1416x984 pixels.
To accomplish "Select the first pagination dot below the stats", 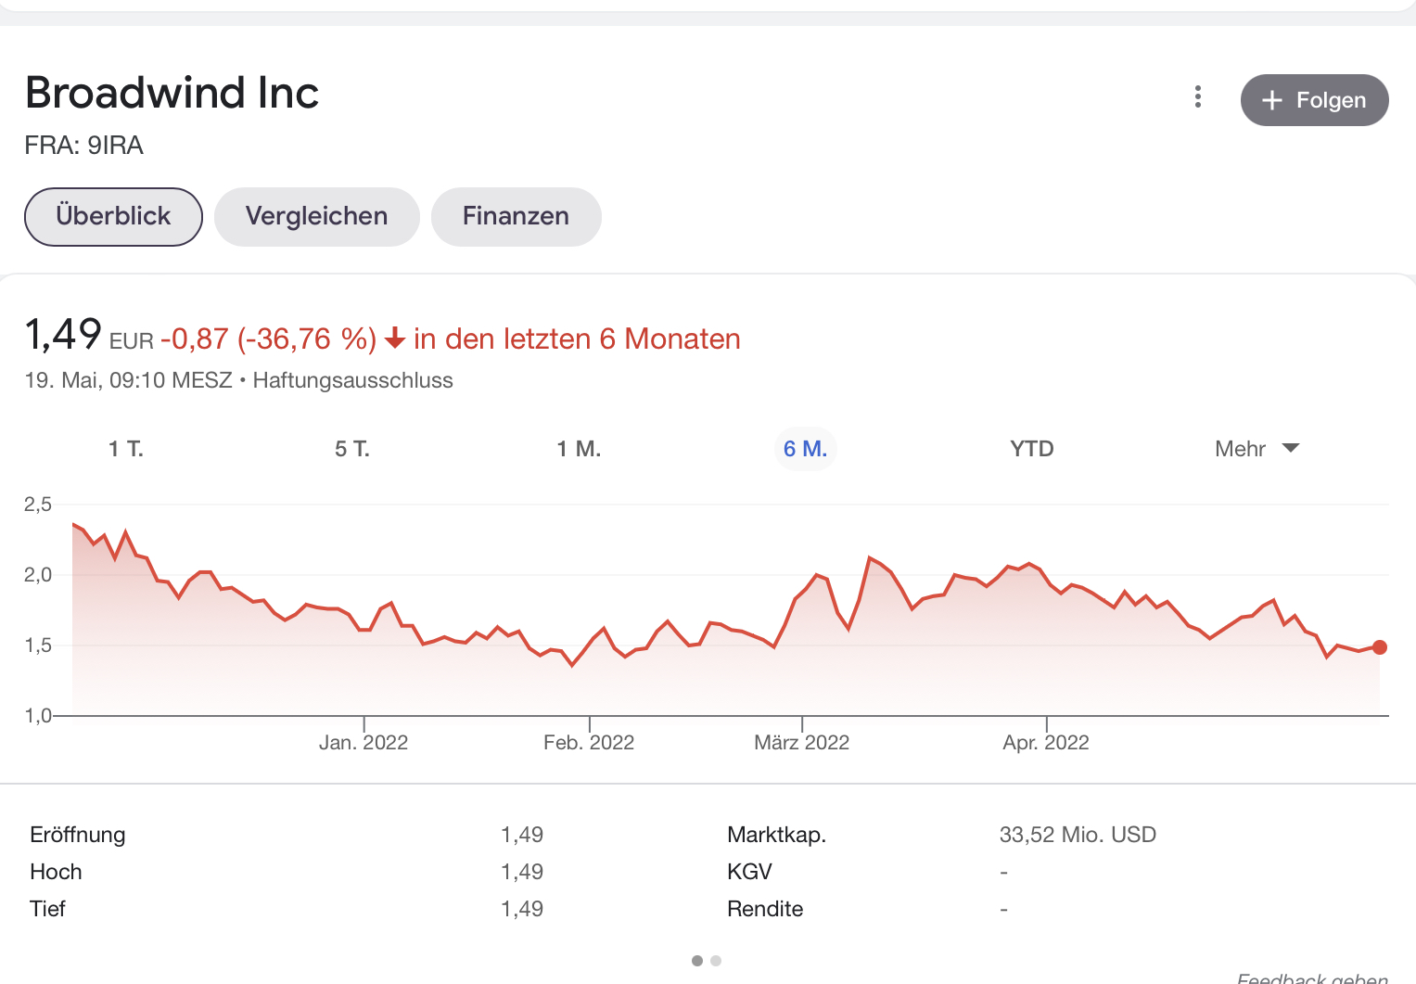I will [697, 961].
